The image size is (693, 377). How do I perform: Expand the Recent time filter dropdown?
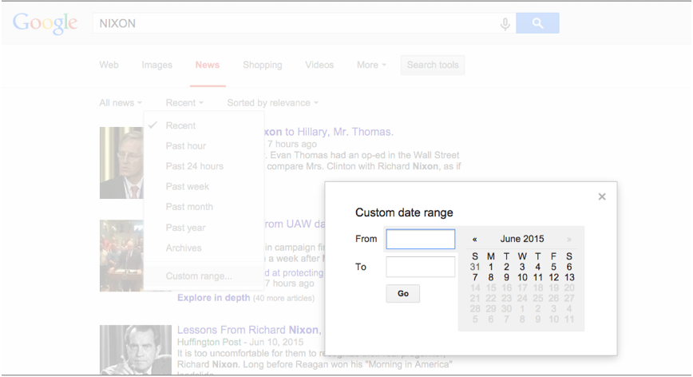[184, 103]
